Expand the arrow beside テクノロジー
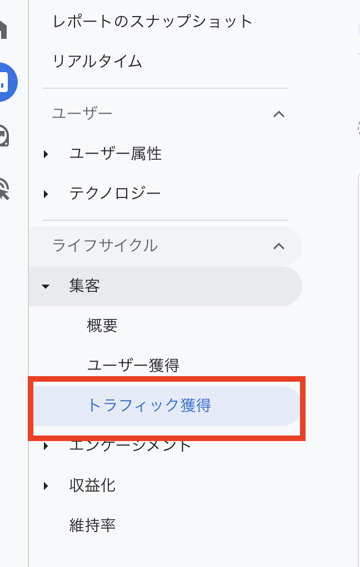Screen dimensions: 360x567 [46, 194]
